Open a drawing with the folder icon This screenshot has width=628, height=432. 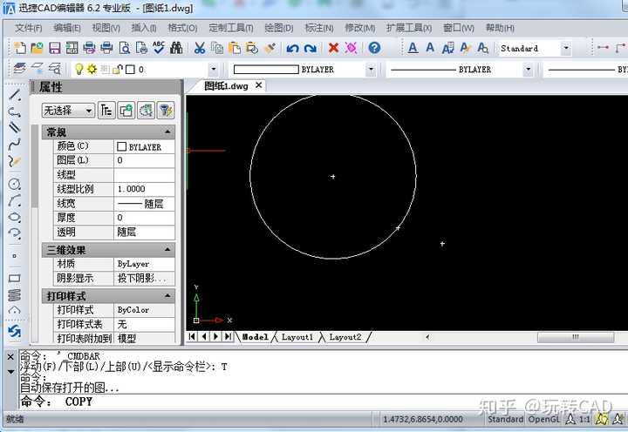tap(37, 48)
